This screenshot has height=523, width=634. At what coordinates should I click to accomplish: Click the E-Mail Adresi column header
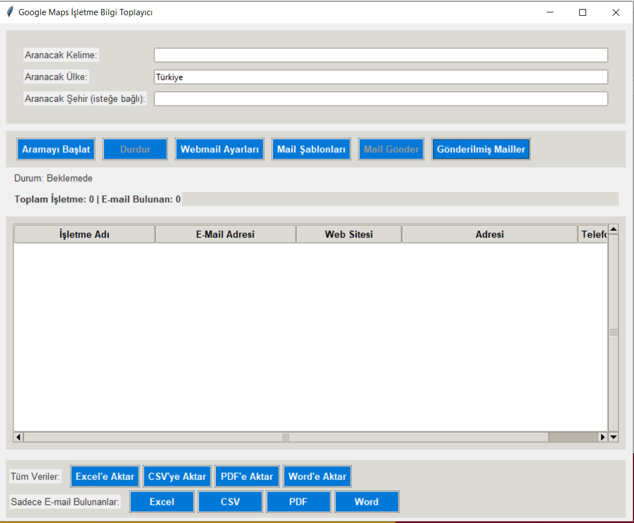[225, 234]
